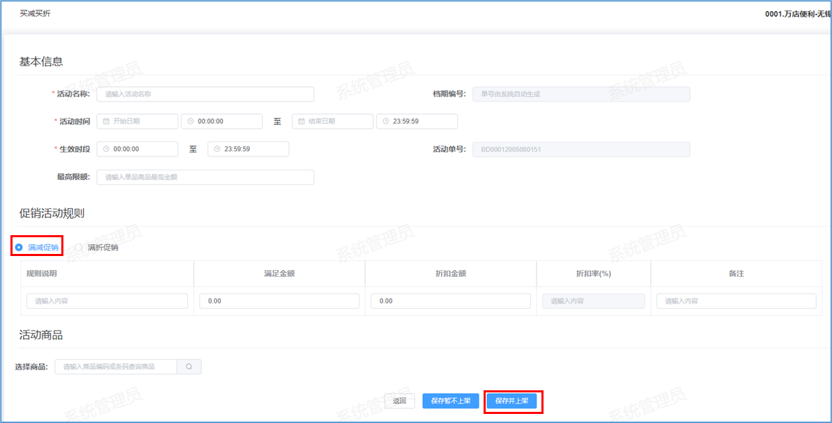Click clock icon in 生效时段 end field
832x423 pixels.
[217, 149]
